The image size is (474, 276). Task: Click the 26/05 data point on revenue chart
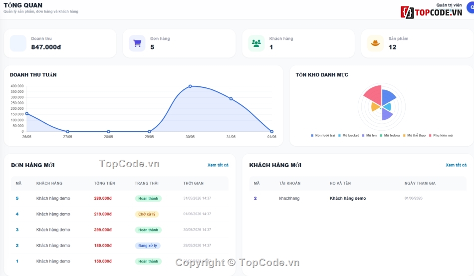27,114
